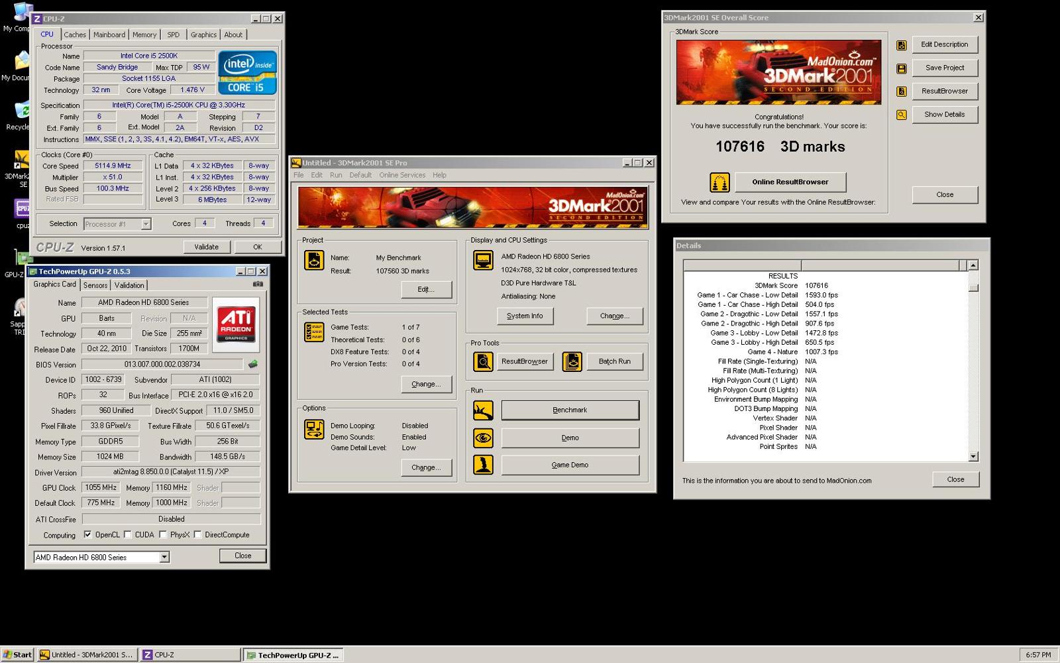This screenshot has height=663, width=1060.
Task: Click the Show Details magnifier icon
Action: [901, 115]
